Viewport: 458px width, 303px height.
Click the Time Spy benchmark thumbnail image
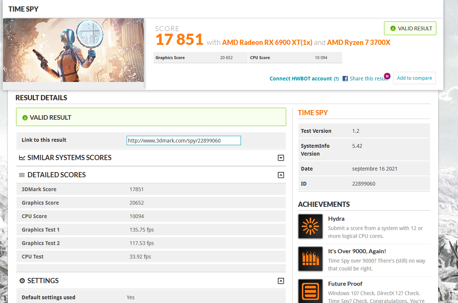73,50
